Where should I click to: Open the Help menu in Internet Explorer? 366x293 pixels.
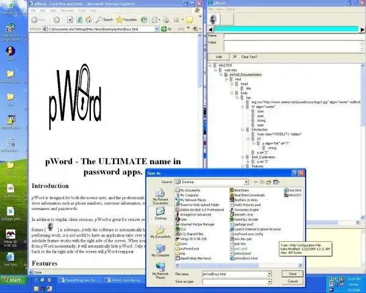click(93, 10)
